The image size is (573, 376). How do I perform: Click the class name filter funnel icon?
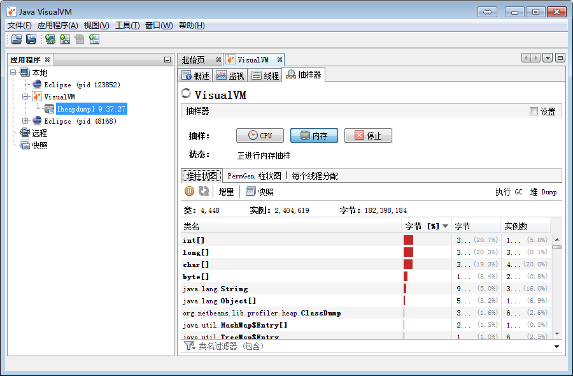(189, 345)
